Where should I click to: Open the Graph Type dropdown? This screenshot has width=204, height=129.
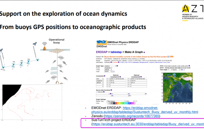tap(110, 66)
